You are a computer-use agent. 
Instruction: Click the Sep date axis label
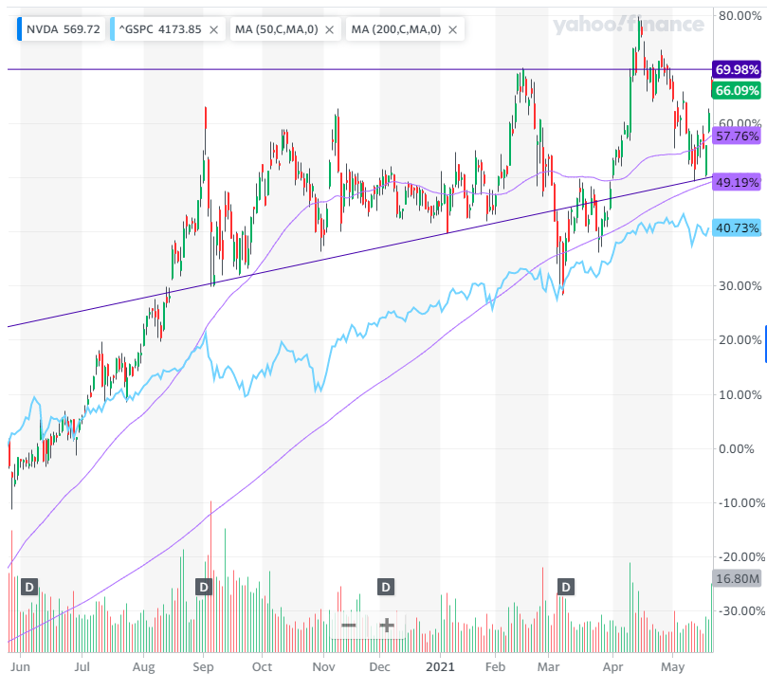pyautogui.click(x=203, y=667)
